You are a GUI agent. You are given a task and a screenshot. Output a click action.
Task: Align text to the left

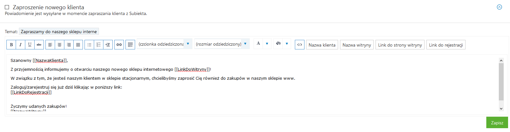point(50,45)
